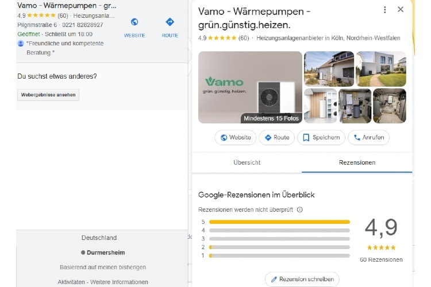Click the 1-star rating bar
Viewport: 431px width, 287px height.
tap(279, 255)
